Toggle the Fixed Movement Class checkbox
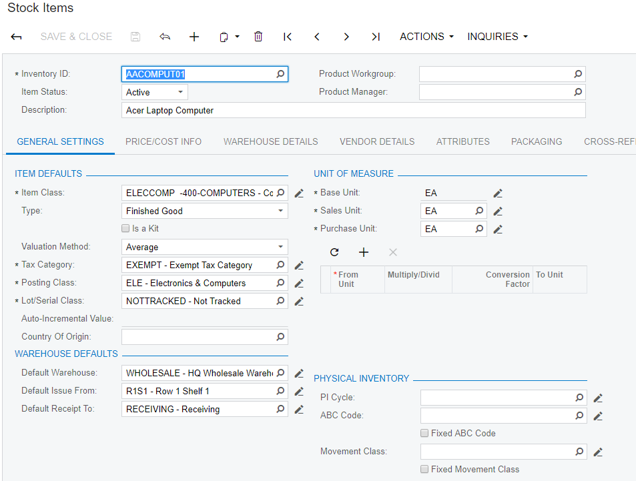636x481 pixels. click(x=424, y=470)
